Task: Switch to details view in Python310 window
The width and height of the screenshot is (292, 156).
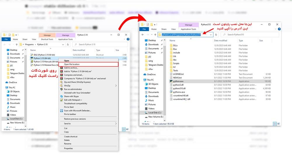Action: 275,124
